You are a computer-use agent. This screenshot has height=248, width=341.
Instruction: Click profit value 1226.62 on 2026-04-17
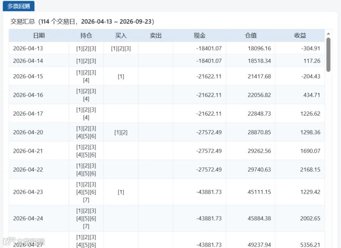click(310, 114)
